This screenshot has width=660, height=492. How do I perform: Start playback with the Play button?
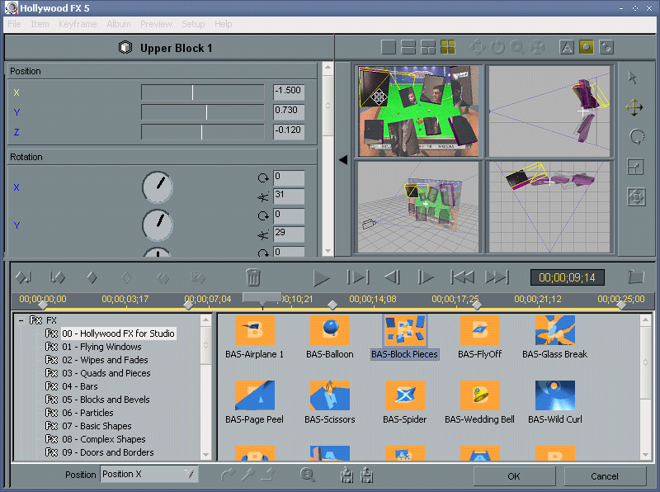[x=321, y=278]
